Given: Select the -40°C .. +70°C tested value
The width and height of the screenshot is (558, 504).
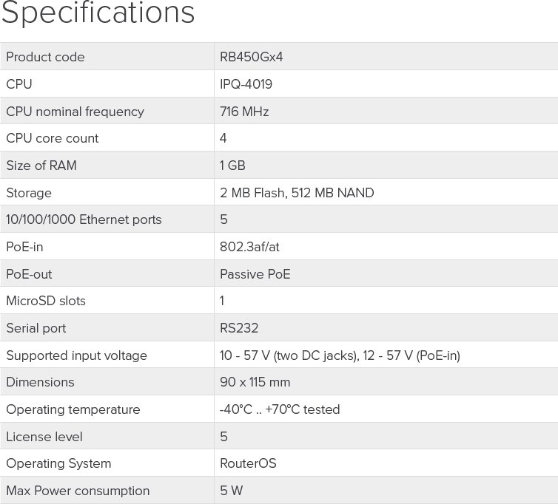Looking at the screenshot, I should (280, 409).
